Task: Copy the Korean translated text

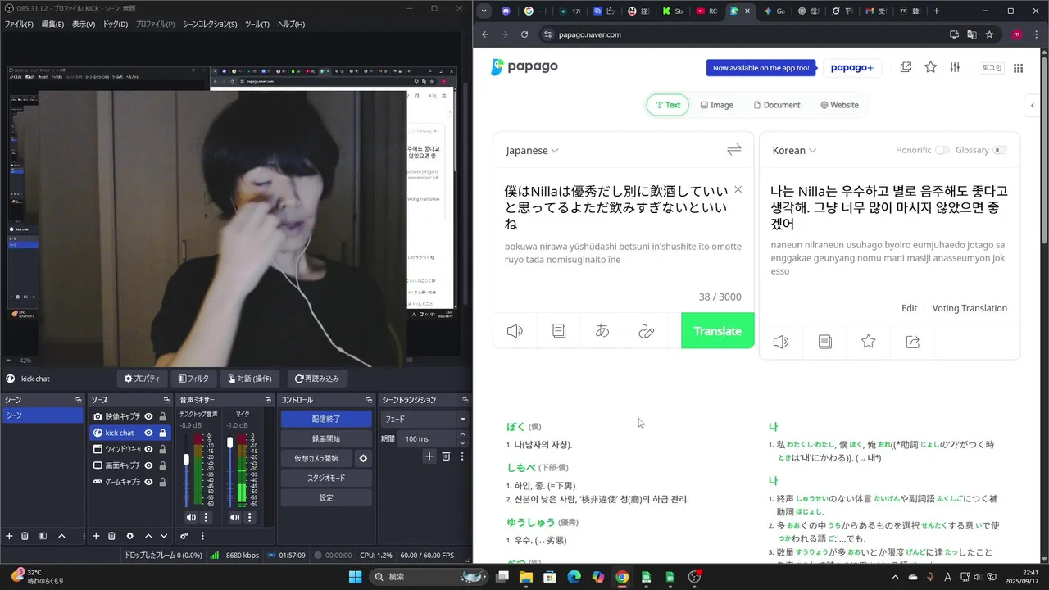Action: tap(825, 342)
